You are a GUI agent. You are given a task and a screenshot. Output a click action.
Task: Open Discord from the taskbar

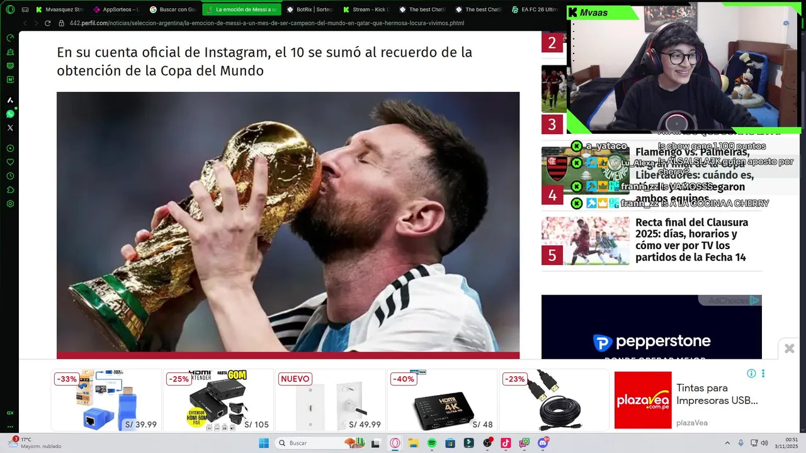(x=543, y=443)
